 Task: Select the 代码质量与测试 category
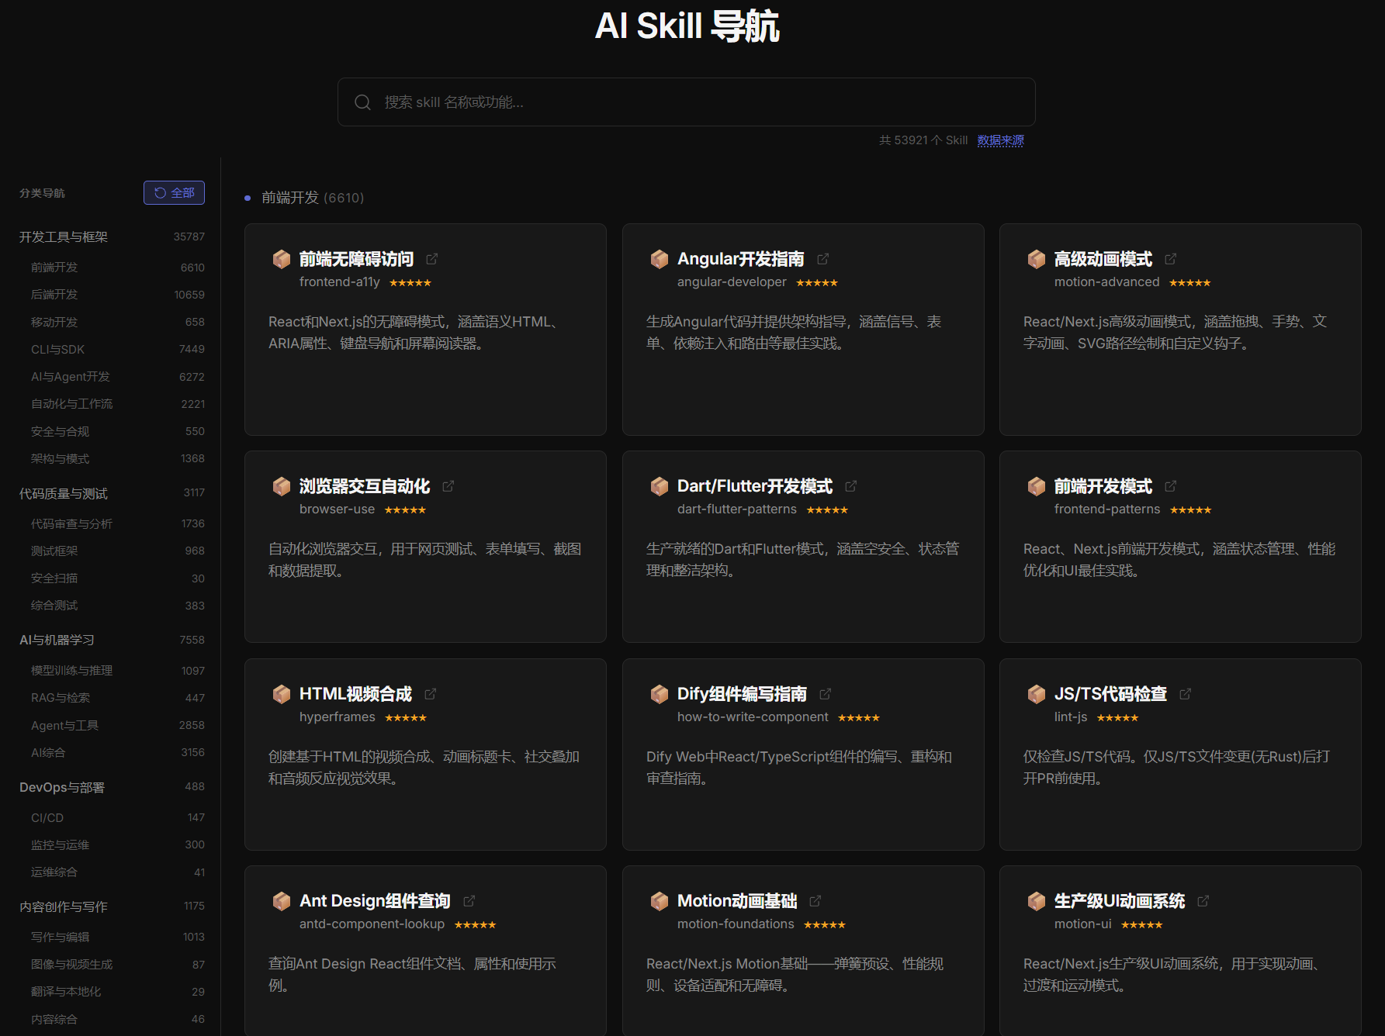pyautogui.click(x=112, y=493)
